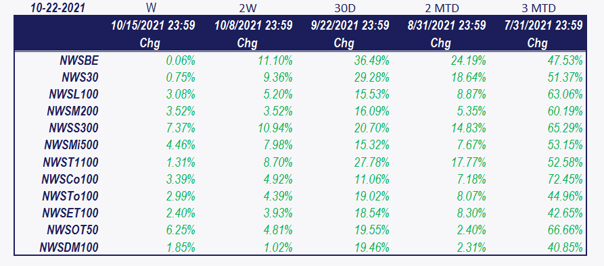The width and height of the screenshot is (604, 266).
Task: Select the 10/15/2021 23:59 header cell
Action: pyautogui.click(x=153, y=26)
